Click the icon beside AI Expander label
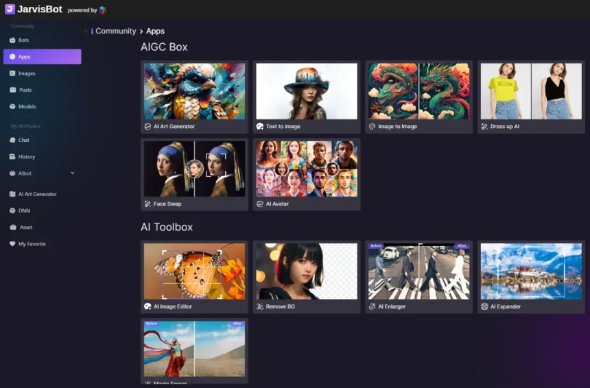Screen dimensions: 590x388 [x=484, y=306]
